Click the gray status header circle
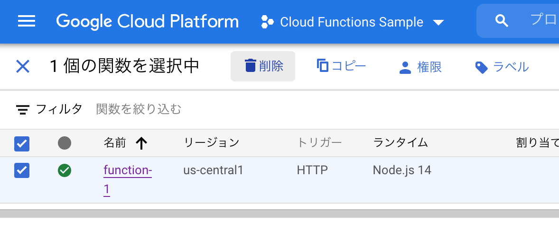Viewport: 559px width, 249px height. pos(65,143)
